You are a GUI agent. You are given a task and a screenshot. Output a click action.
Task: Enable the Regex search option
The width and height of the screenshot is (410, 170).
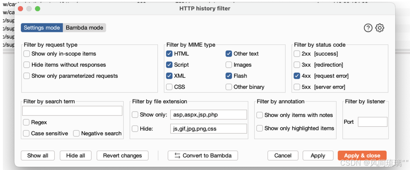click(x=27, y=122)
